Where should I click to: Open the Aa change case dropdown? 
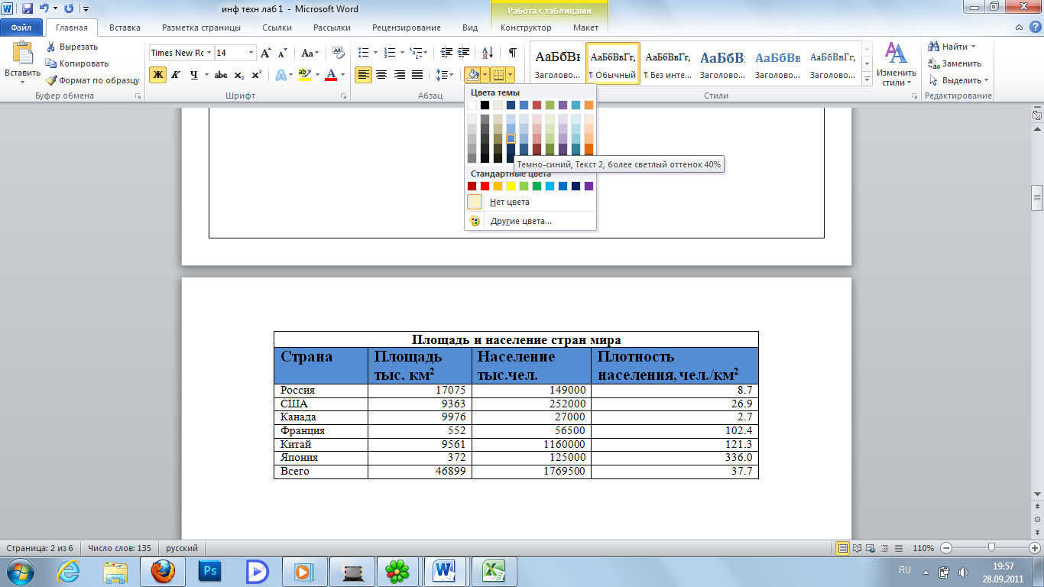[310, 53]
